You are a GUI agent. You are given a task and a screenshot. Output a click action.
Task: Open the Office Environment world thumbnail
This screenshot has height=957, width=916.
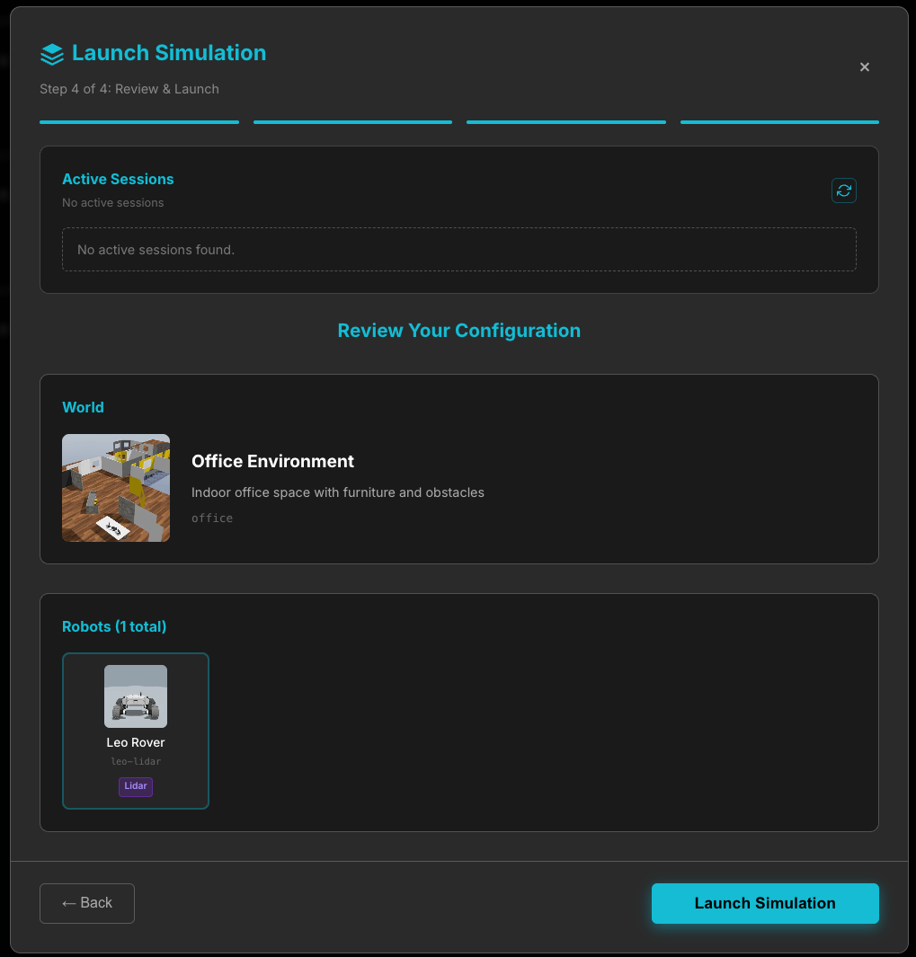pos(116,488)
